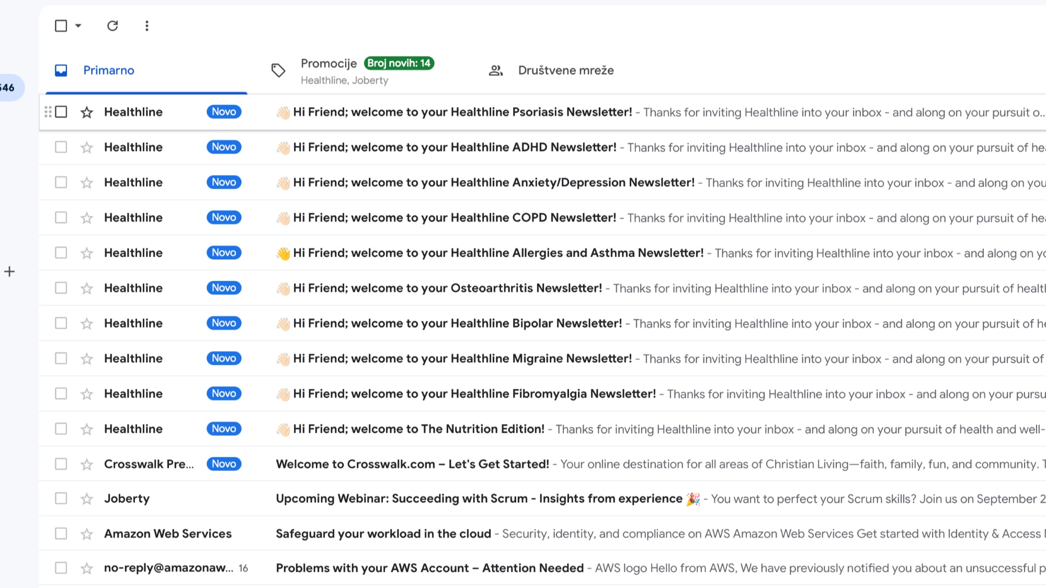Viewport: 1046px width, 588px height.
Task: Open the Healthline ADHD Newsletter email
Action: 542,147
